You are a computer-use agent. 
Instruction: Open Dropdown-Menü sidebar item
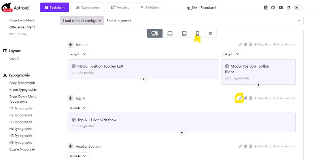click(x=22, y=20)
